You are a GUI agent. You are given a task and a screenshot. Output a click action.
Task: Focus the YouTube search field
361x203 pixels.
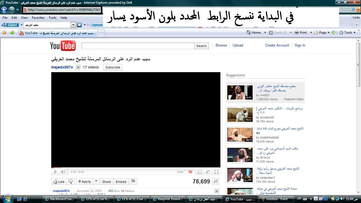[x=138, y=46]
